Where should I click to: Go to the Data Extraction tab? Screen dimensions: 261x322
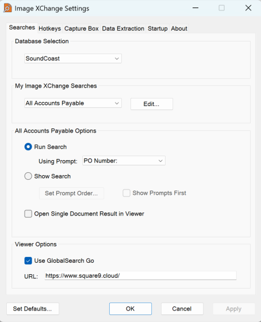[123, 29]
